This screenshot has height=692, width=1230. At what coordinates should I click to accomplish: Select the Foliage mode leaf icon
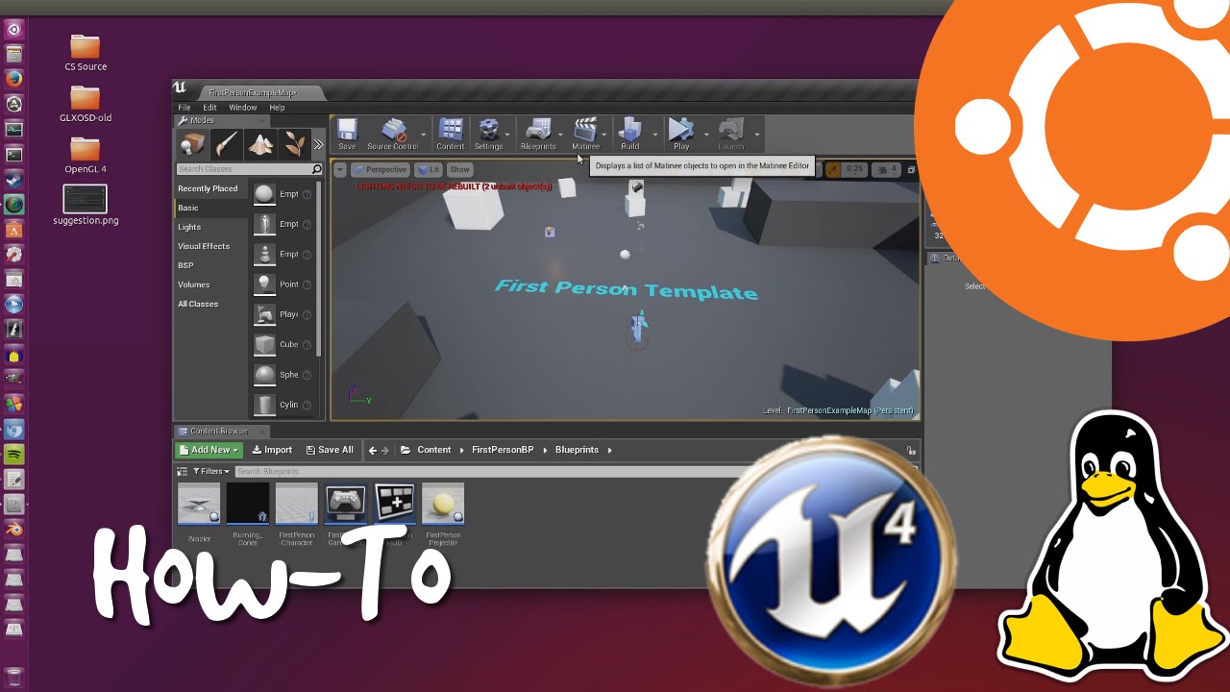[x=294, y=144]
